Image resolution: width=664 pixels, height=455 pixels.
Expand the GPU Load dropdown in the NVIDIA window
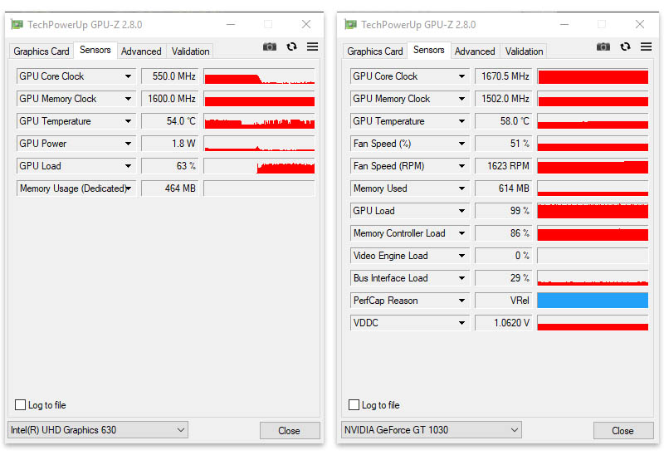click(x=461, y=211)
